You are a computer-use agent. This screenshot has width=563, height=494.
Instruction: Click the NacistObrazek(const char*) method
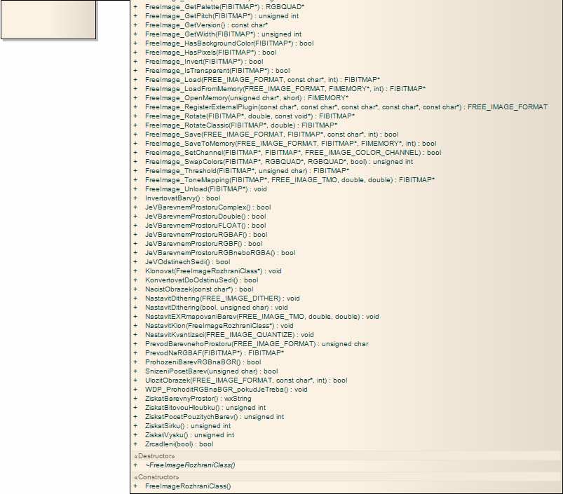click(199, 289)
